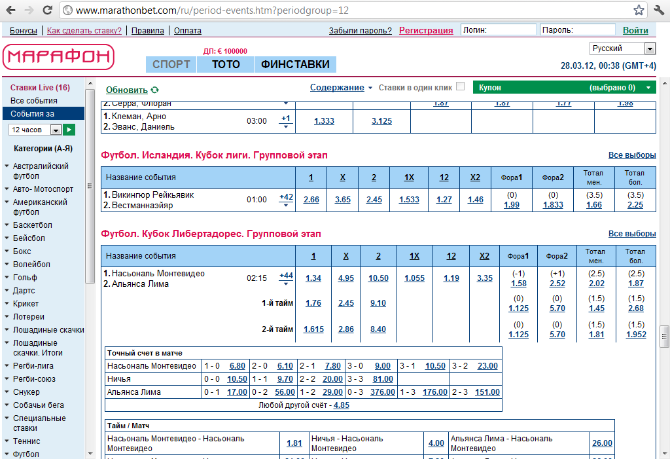Click the Marathon logo

[x=58, y=57]
